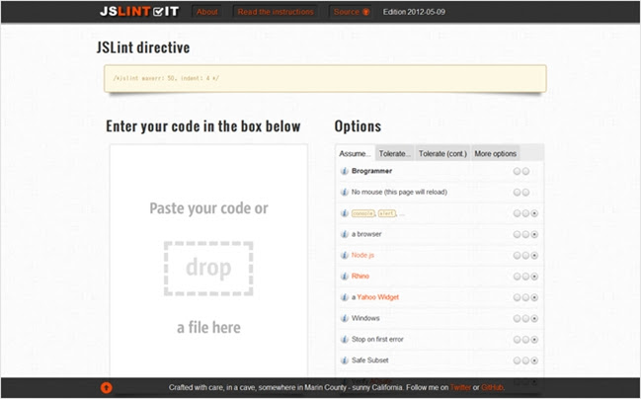Select the leftmost radio in Node.js row
The image size is (641, 399).
[517, 256]
